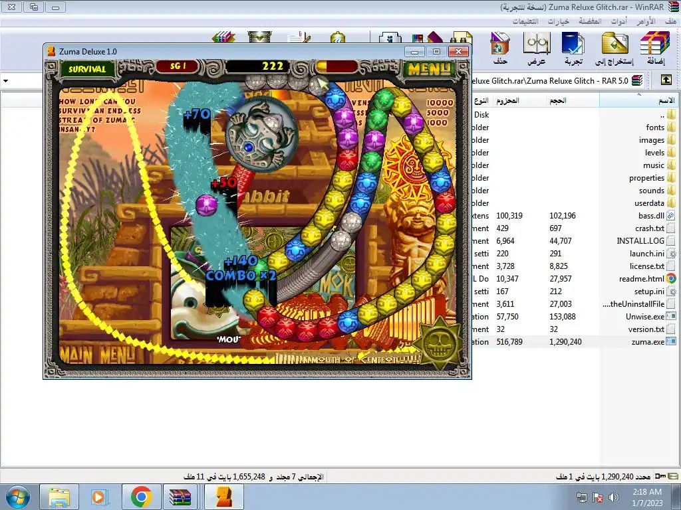Select the version.txt file name

point(646,329)
